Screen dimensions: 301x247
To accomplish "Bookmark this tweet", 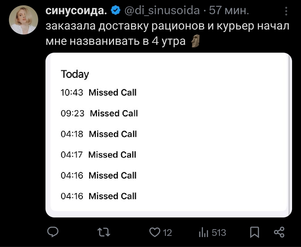I will tap(254, 232).
